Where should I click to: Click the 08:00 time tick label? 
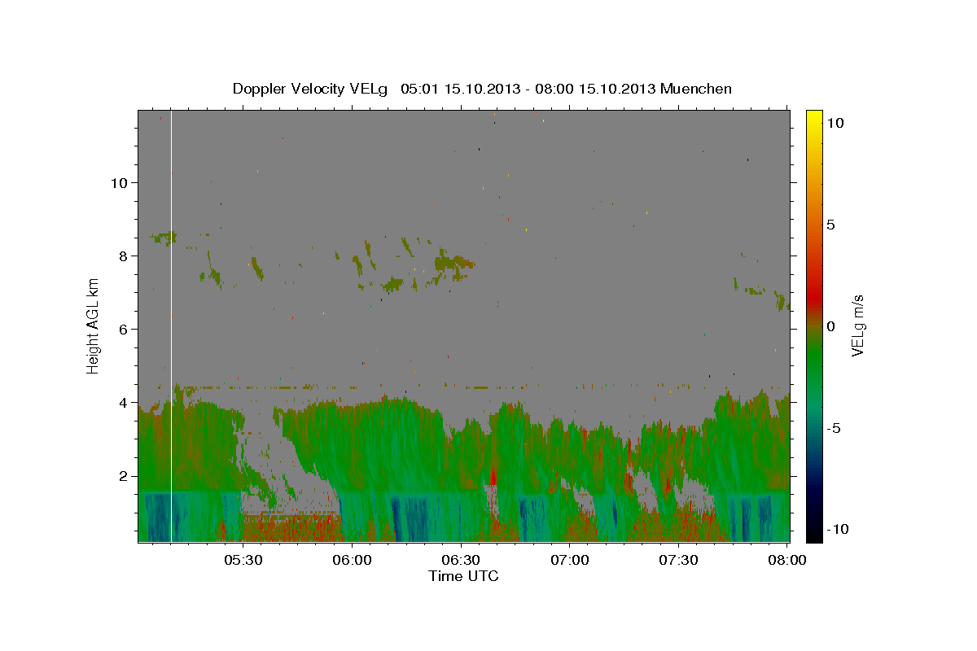point(787,561)
